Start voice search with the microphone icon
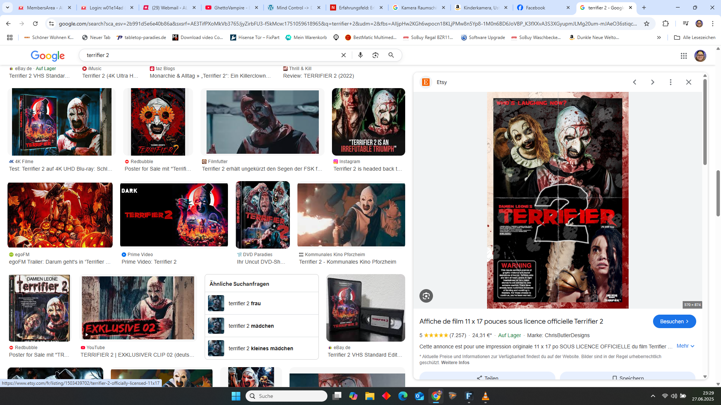721x405 pixels. [x=360, y=55]
